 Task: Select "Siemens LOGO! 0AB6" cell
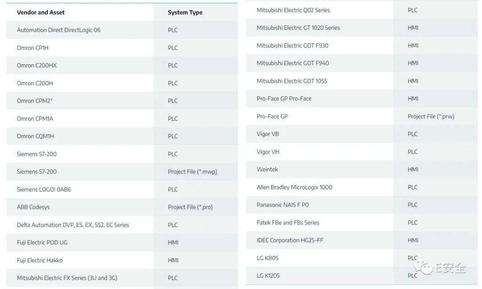coord(44,190)
